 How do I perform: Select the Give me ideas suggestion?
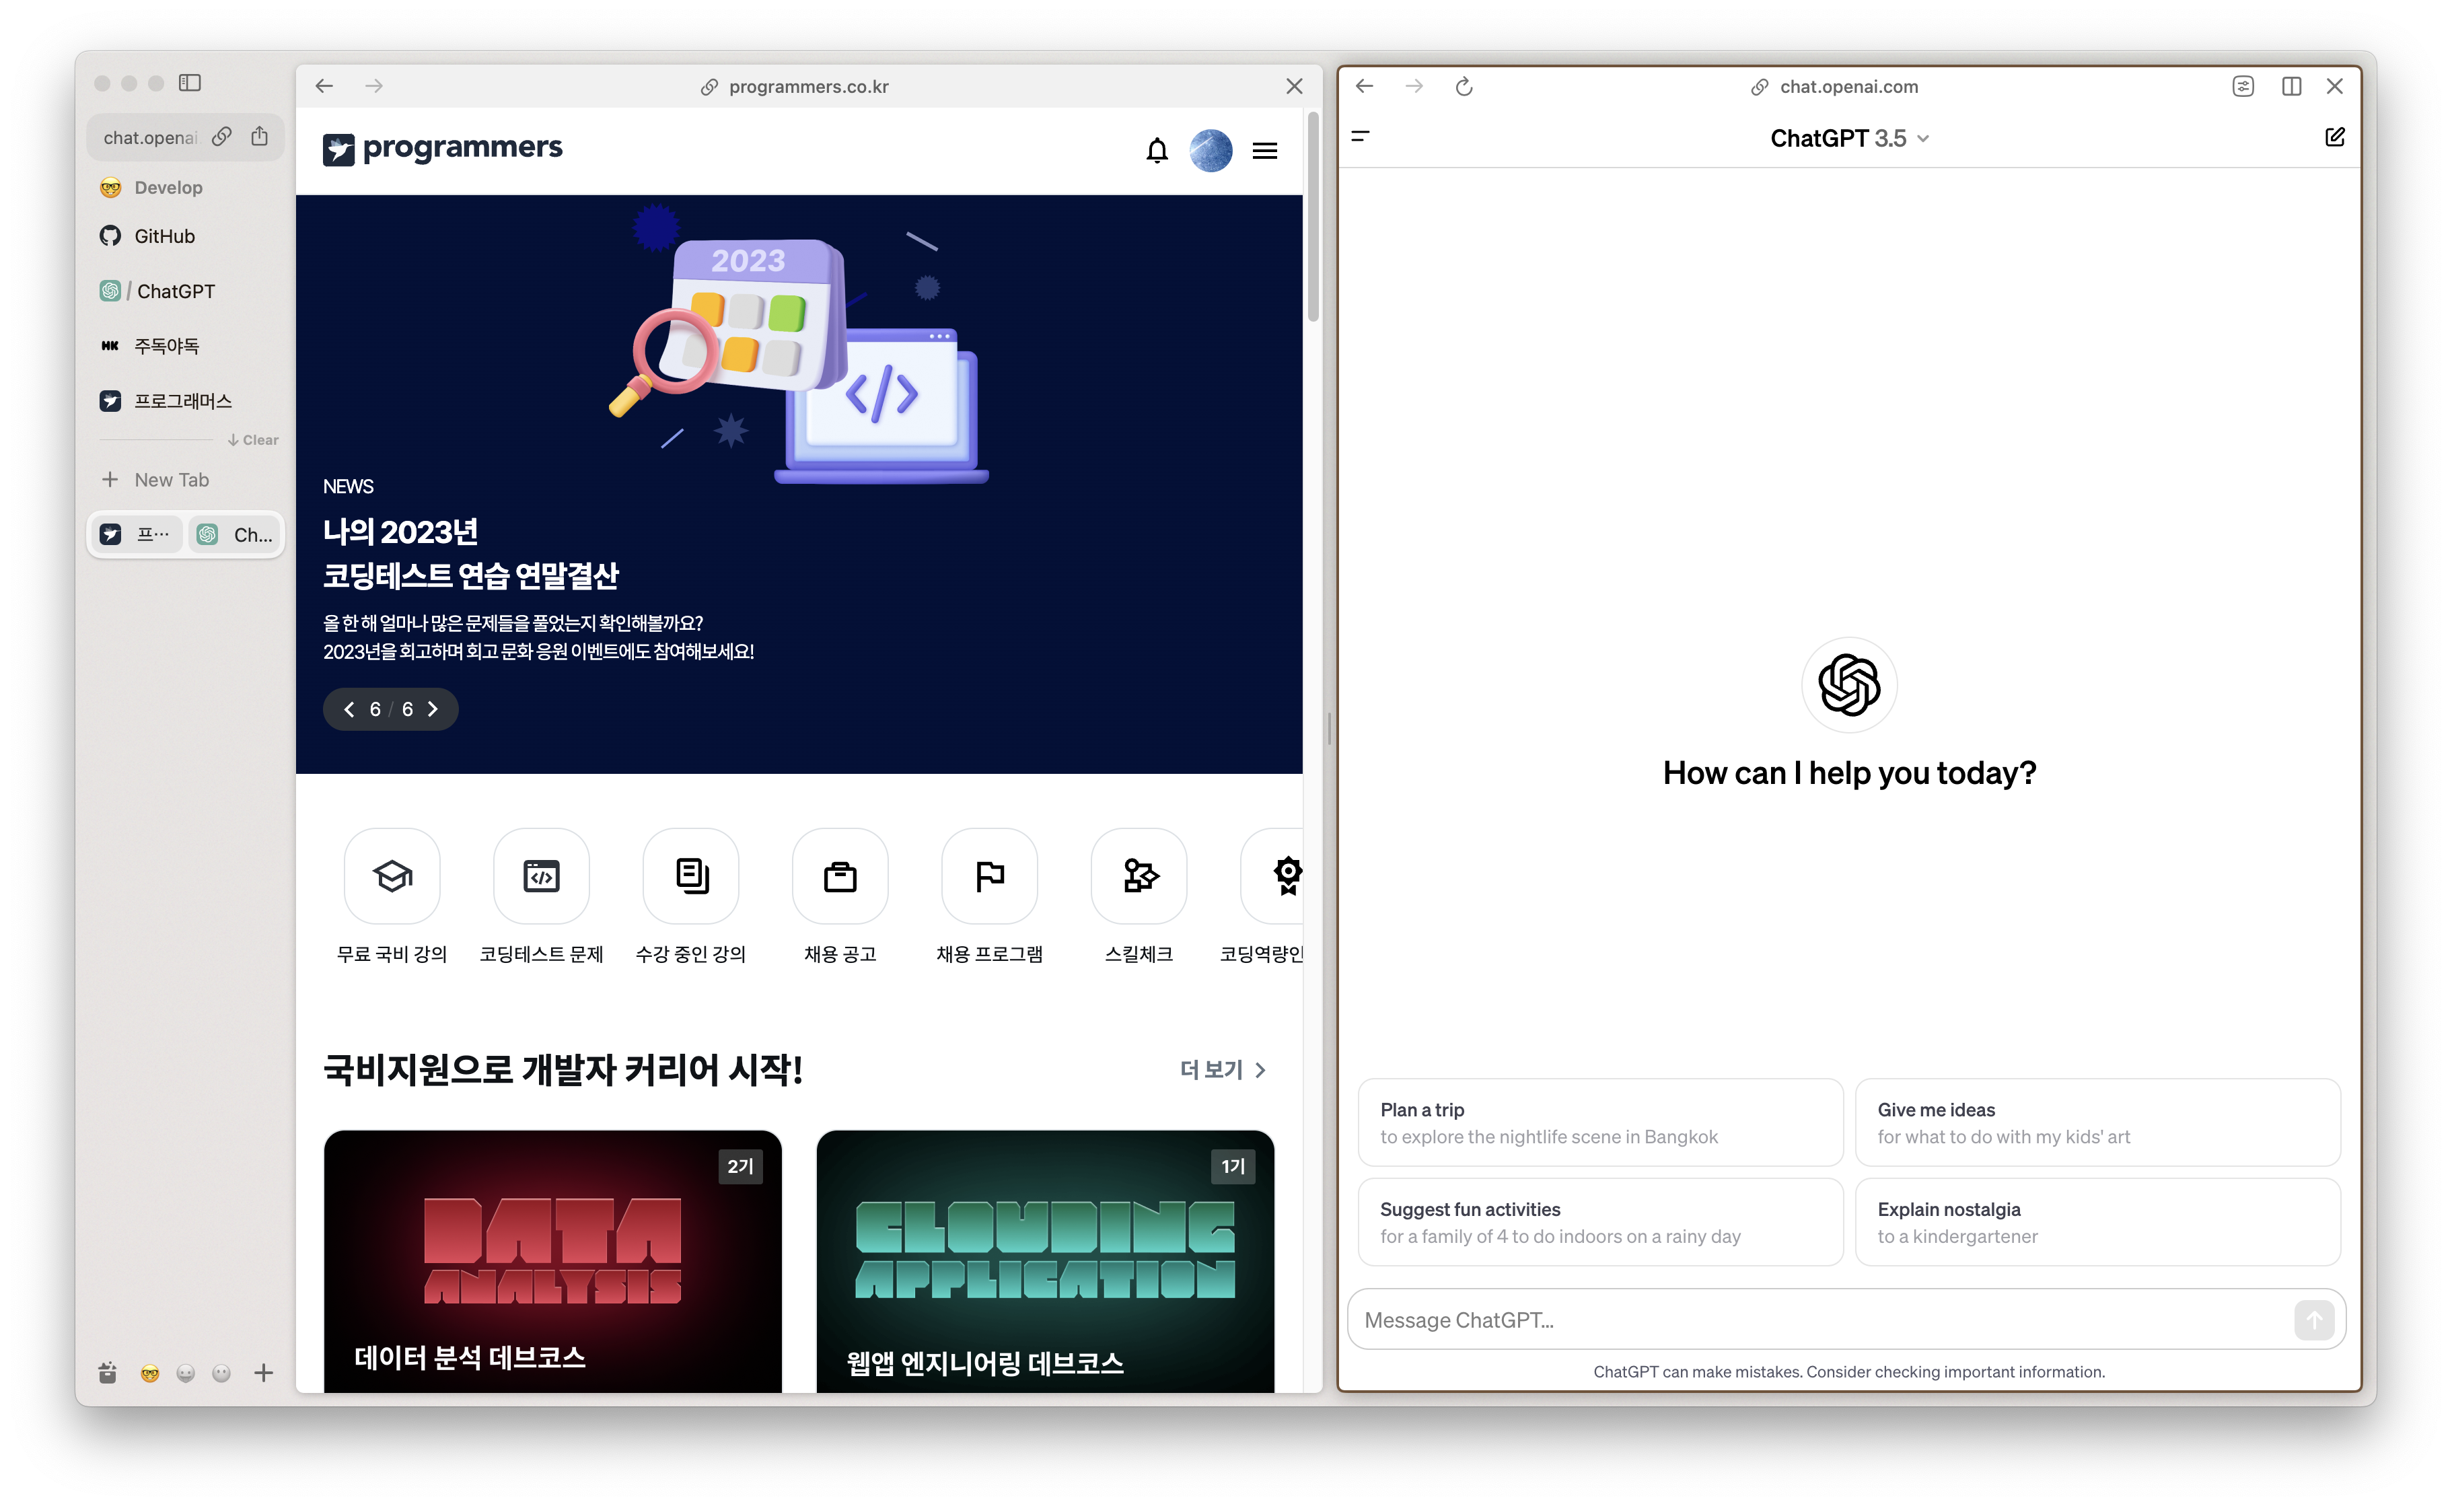coord(2097,1122)
